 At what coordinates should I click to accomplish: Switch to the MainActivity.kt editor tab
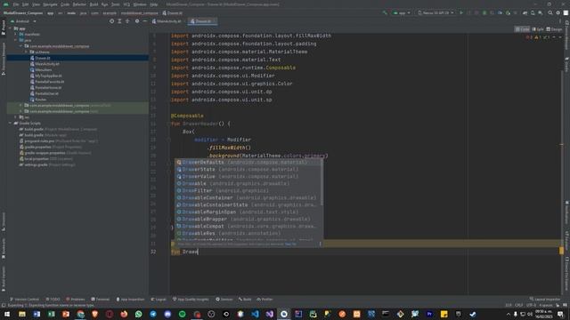167,21
